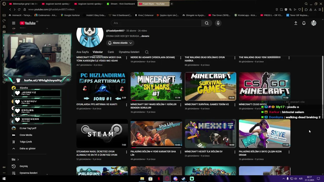Open options for PALADINS BÖLÜM-4 video
Image resolution: width=324 pixels, height=182 pixels.
(181, 152)
